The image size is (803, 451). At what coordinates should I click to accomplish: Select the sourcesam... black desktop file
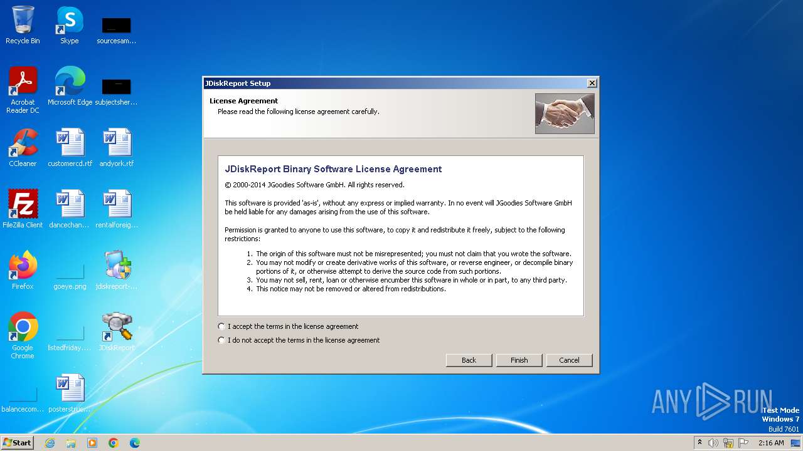pos(116,30)
